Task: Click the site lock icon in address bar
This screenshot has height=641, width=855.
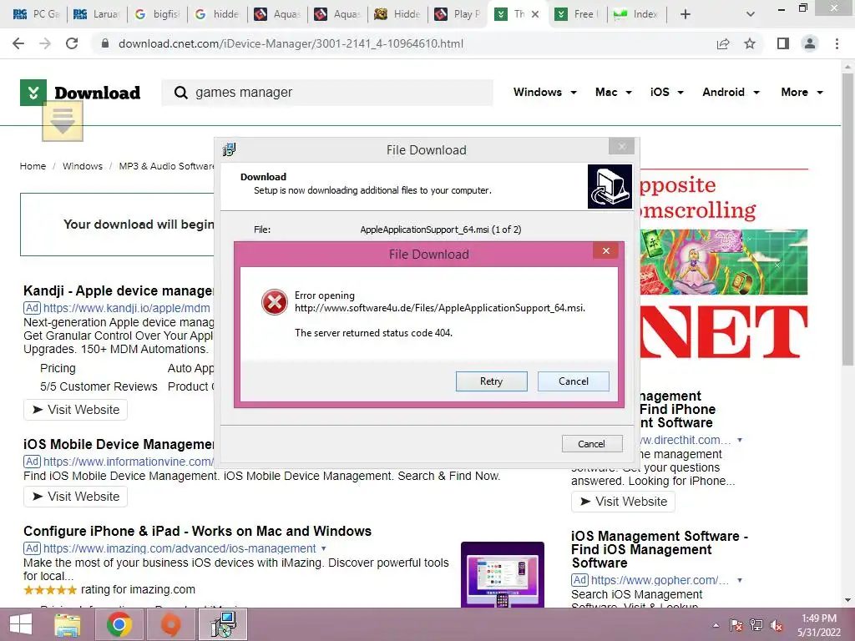Action: pyautogui.click(x=105, y=43)
